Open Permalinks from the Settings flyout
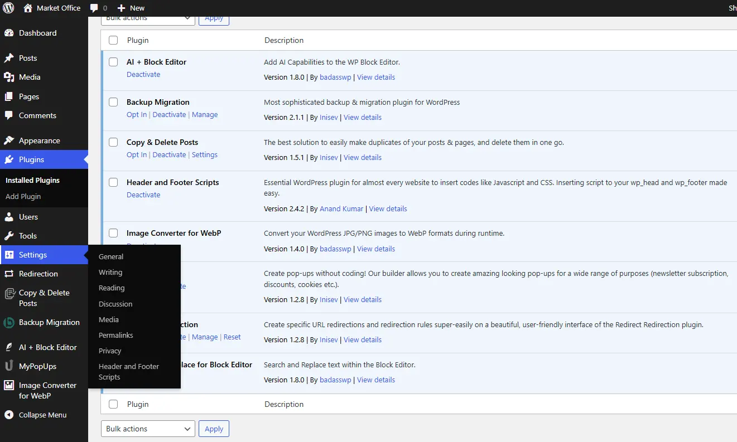Image resolution: width=737 pixels, height=442 pixels. (x=116, y=335)
